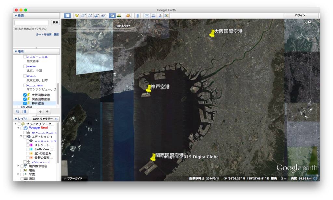Toggle the sidebar visibility toolbar icon
The height and width of the screenshot is (200, 333).
point(68,16)
